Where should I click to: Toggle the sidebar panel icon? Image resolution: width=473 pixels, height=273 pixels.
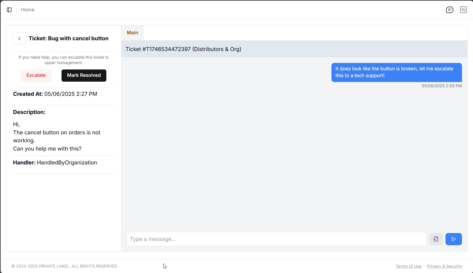coord(9,10)
